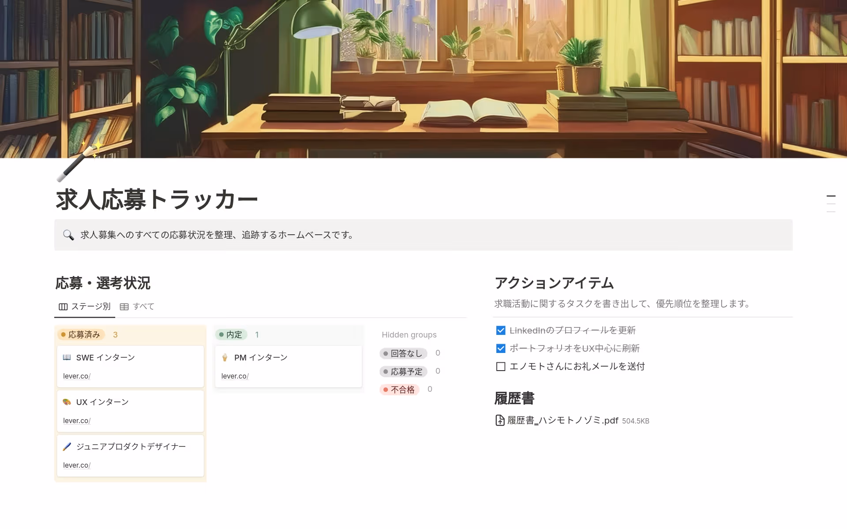Click the board view icon beside ステージ別
847x529 pixels.
[x=63, y=306]
